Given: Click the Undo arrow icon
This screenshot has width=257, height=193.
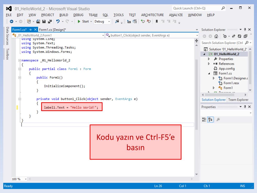Looking at the screenshot, I should (58, 22).
